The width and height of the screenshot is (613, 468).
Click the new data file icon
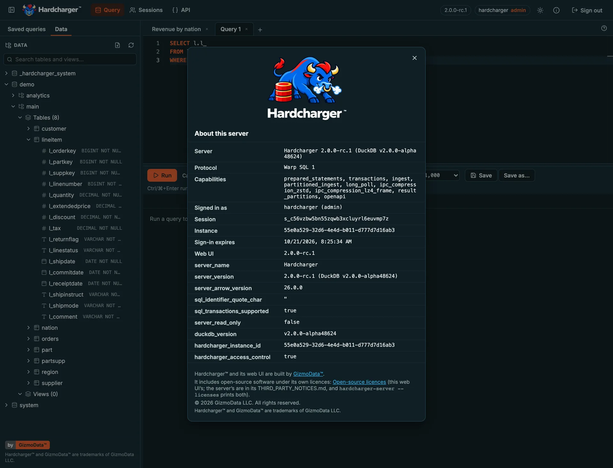pyautogui.click(x=117, y=45)
